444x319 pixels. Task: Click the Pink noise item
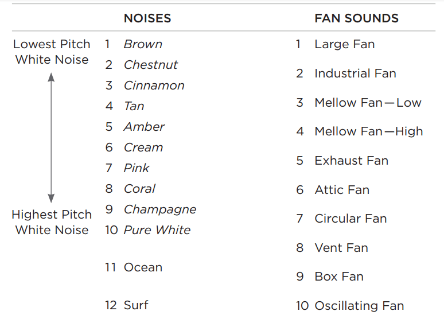click(137, 168)
